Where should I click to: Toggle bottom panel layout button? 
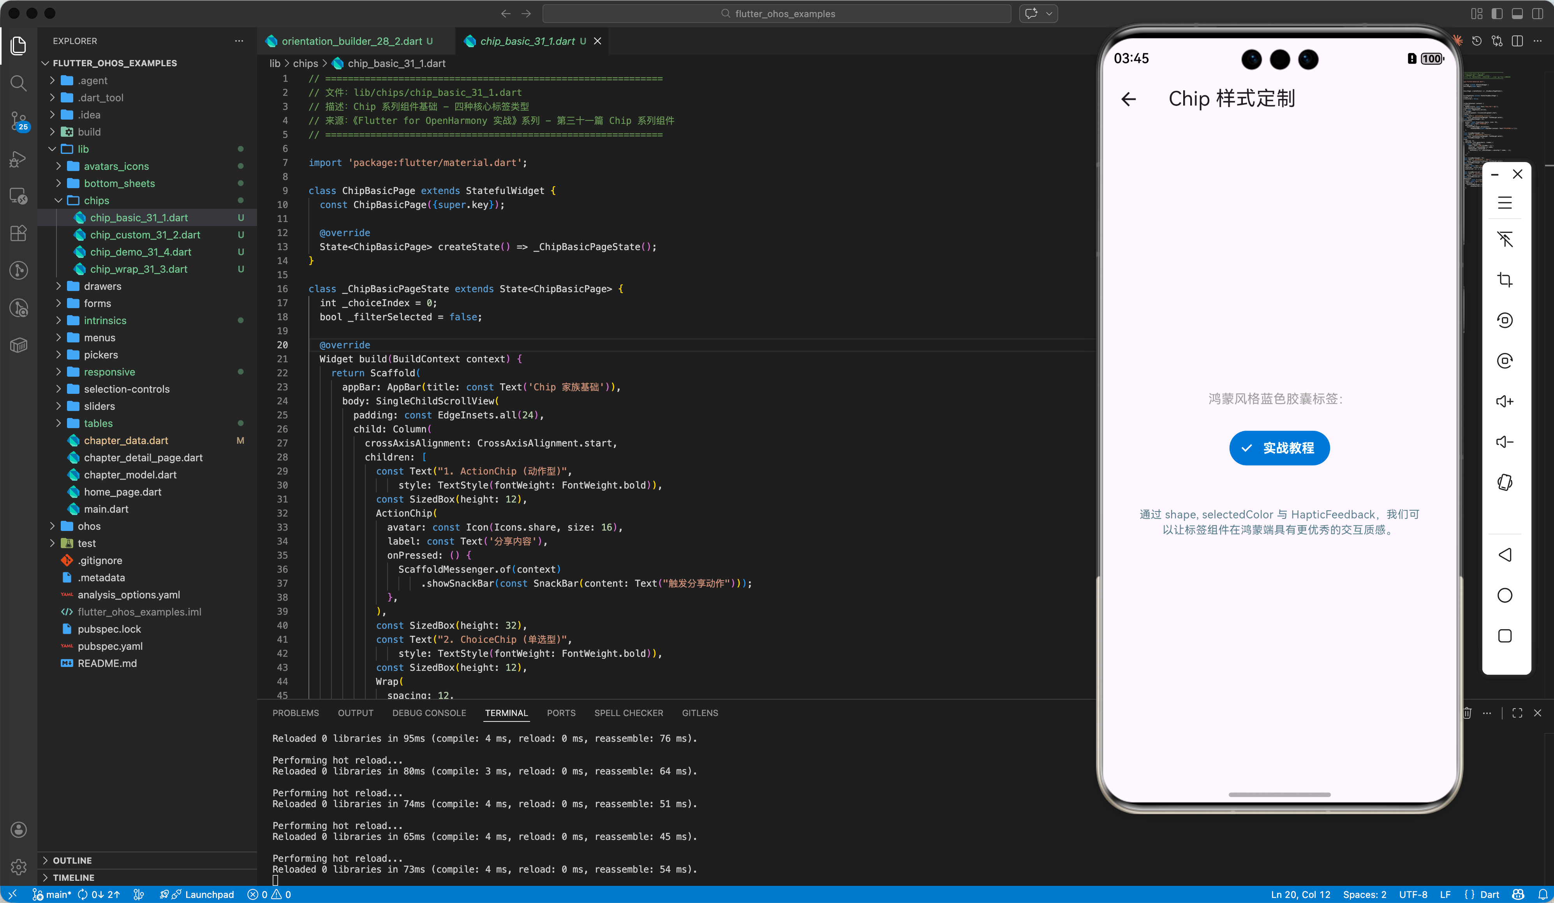pos(1517,14)
